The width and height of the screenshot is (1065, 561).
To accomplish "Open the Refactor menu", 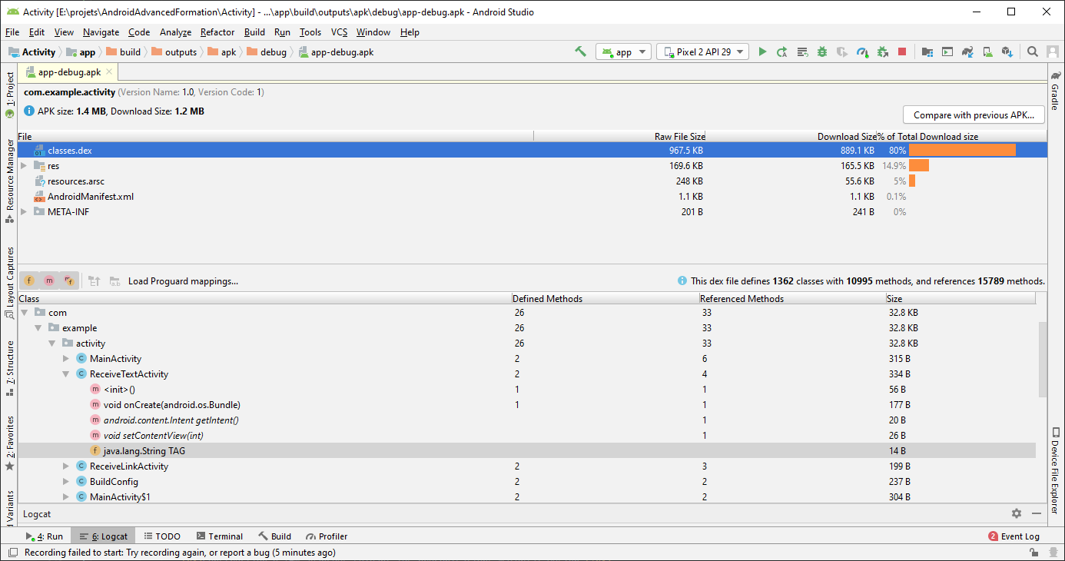I will (x=217, y=32).
